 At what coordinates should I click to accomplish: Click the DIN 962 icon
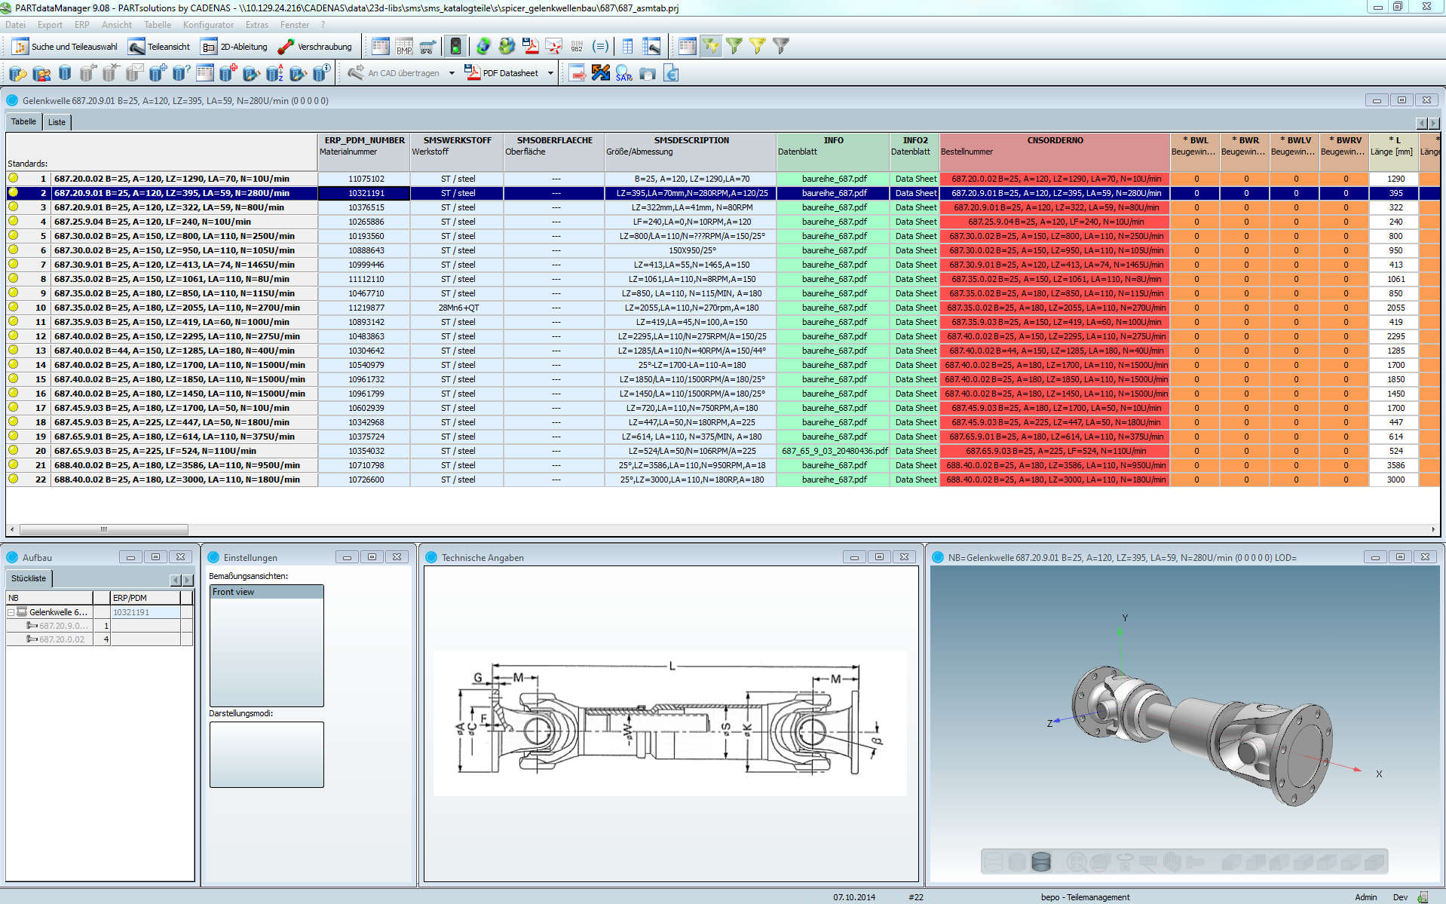[577, 47]
